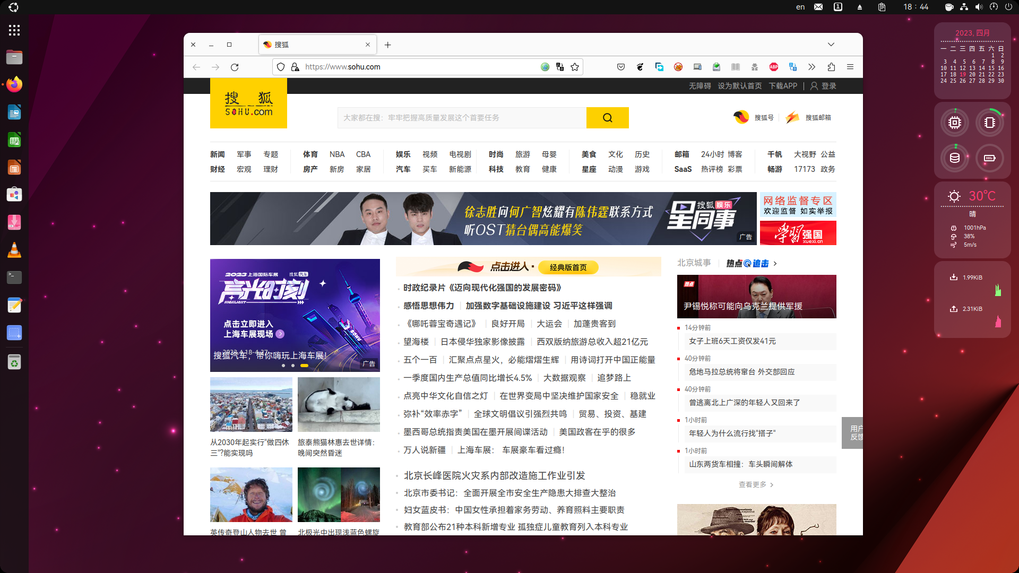View the site security padlock info

point(295,67)
